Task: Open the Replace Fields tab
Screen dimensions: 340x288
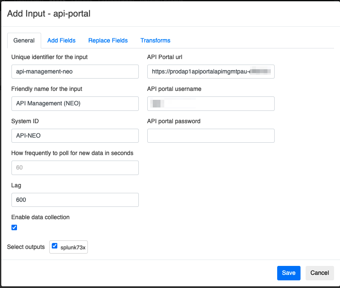Action: (x=108, y=40)
